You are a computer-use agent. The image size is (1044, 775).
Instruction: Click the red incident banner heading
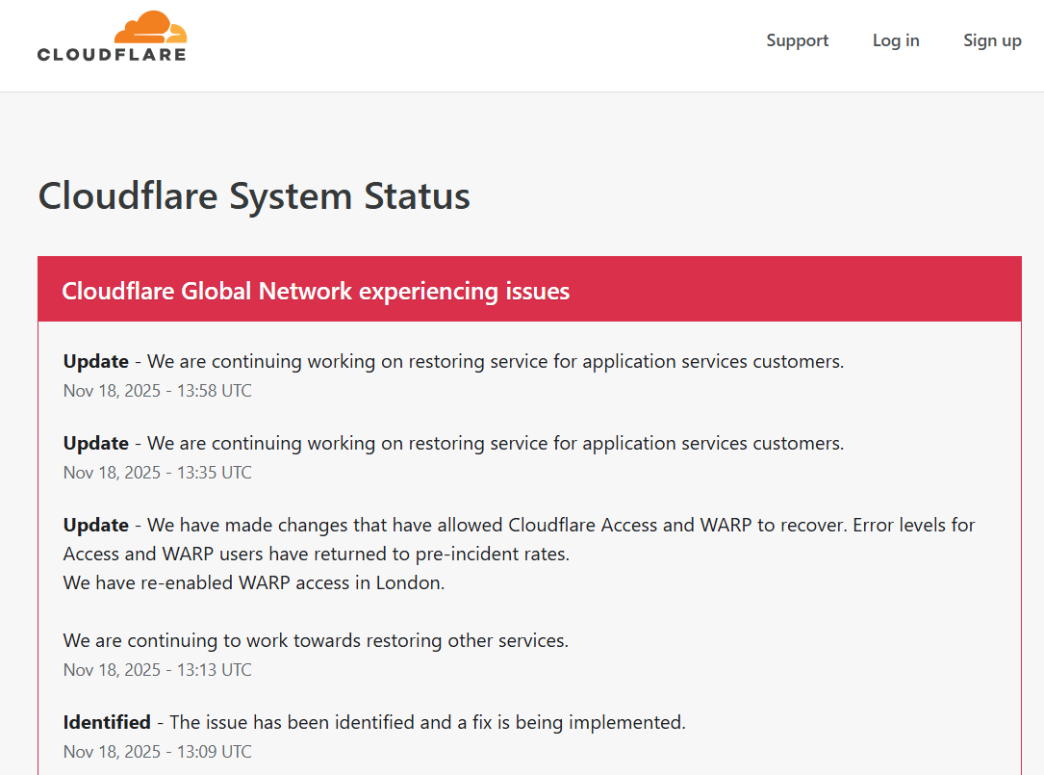point(316,291)
